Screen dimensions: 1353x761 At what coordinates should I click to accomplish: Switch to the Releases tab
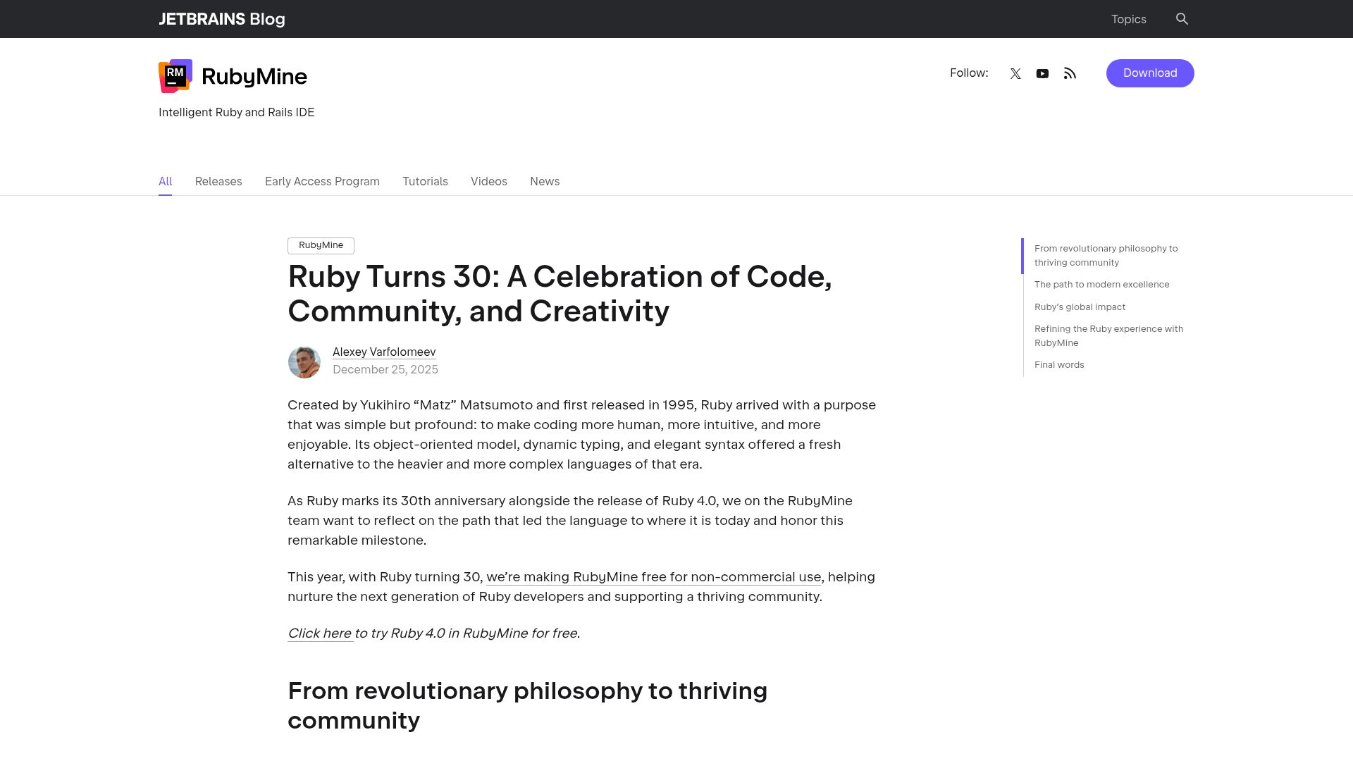pos(218,181)
